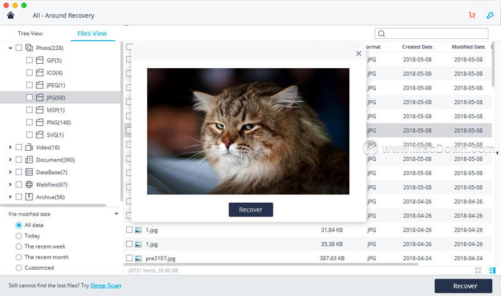Select The recent month radio option
Image resolution: width=501 pixels, height=296 pixels.
pyautogui.click(x=19, y=257)
